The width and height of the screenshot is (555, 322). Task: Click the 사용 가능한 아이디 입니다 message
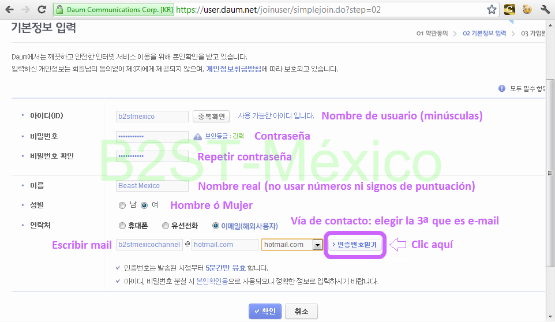tap(276, 116)
